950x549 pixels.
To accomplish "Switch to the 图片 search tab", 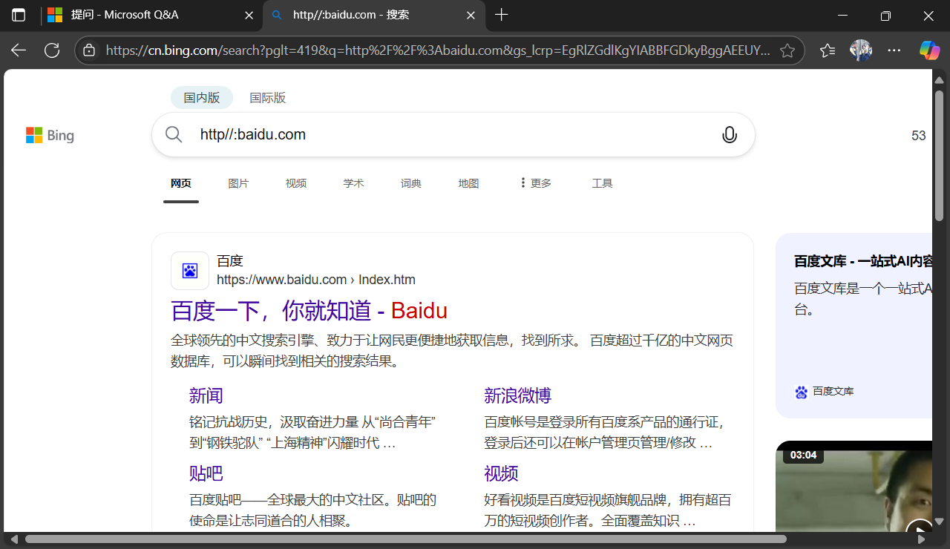I will point(238,183).
